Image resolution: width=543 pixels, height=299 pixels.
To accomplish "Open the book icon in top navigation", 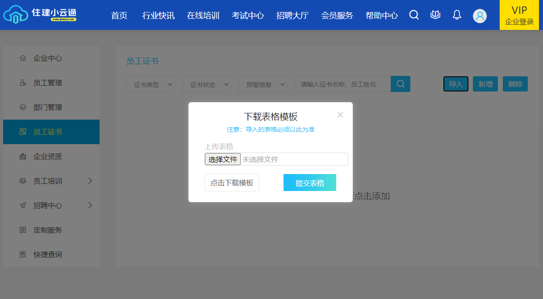I will click(435, 15).
